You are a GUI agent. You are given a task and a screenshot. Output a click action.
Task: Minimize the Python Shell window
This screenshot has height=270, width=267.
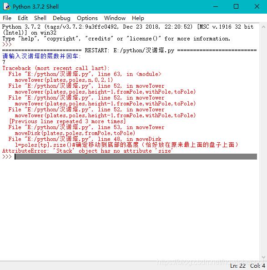tap(216, 6)
